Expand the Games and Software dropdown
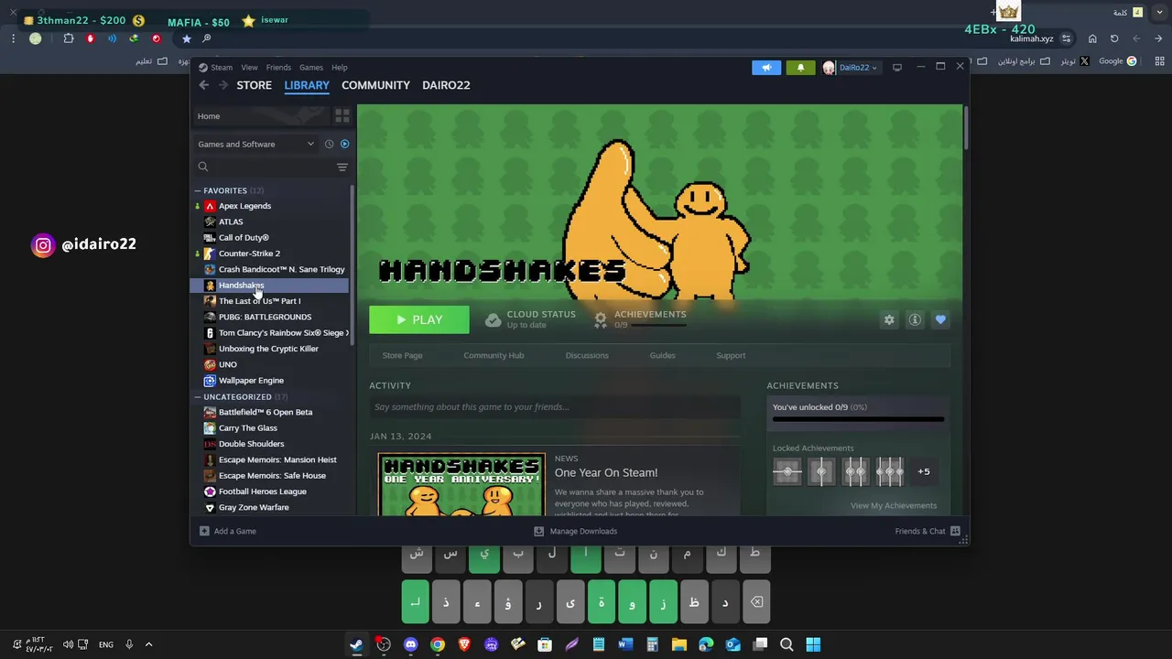 pos(255,144)
